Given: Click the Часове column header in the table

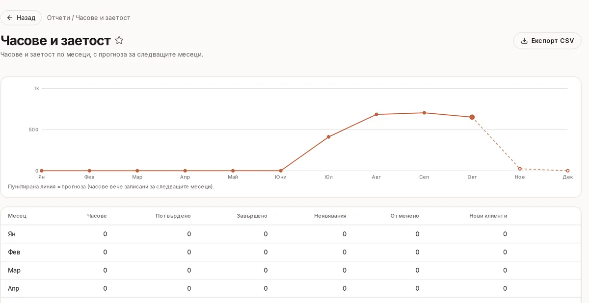Looking at the screenshot, I should click(x=97, y=216).
